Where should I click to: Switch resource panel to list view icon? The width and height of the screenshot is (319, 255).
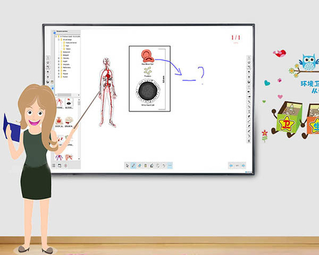54,165
